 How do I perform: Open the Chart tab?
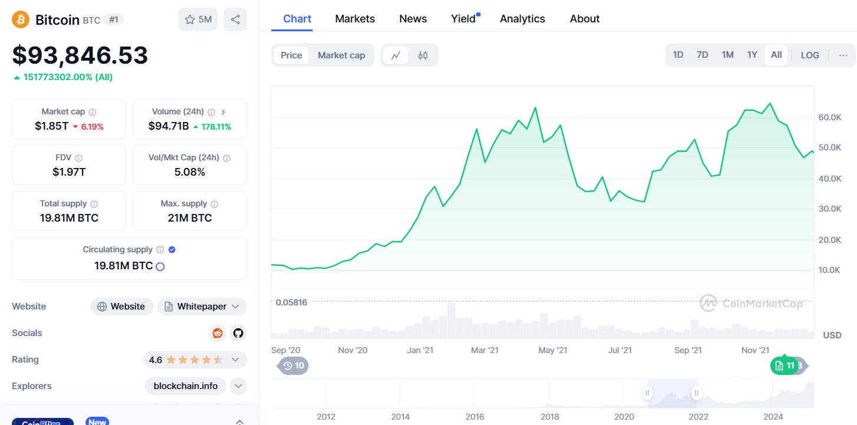pos(297,19)
